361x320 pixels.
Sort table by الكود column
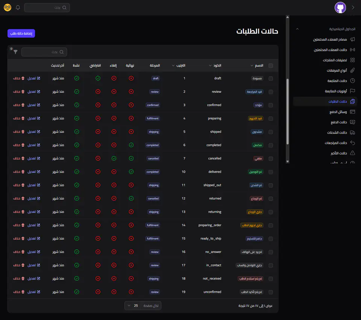click(215, 65)
